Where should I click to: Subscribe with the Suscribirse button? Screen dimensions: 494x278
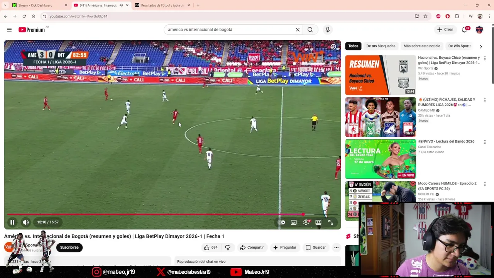(x=69, y=247)
